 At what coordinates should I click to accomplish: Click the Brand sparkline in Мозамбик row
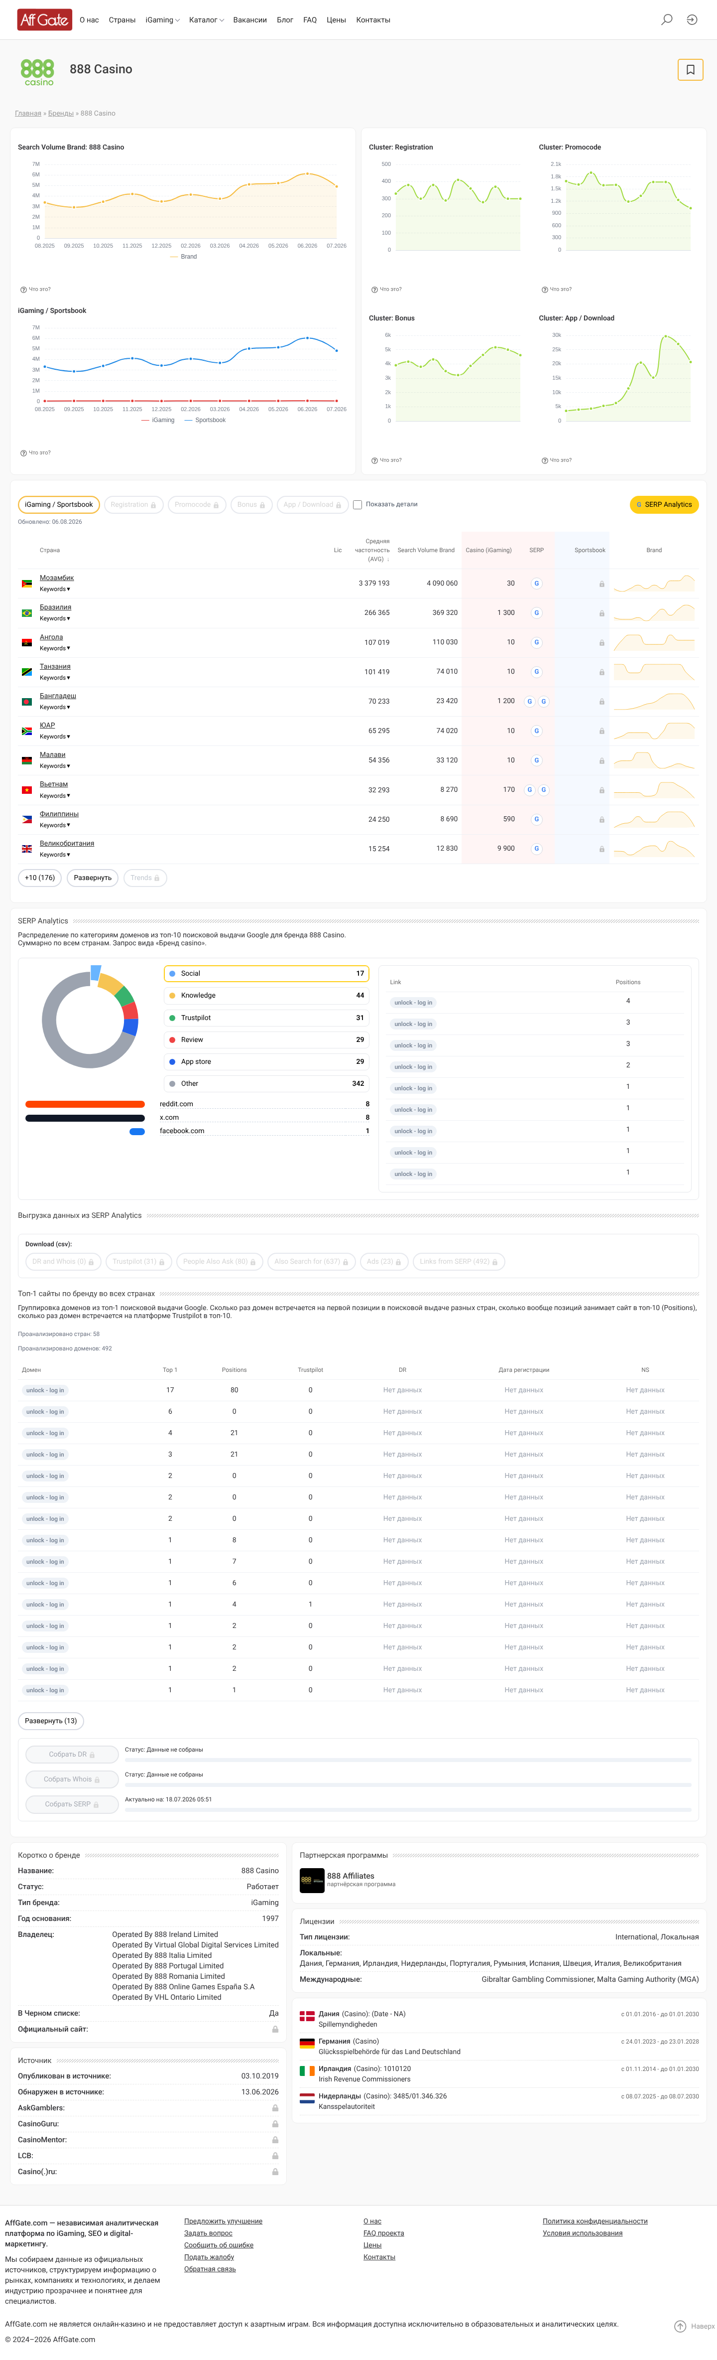point(654,584)
